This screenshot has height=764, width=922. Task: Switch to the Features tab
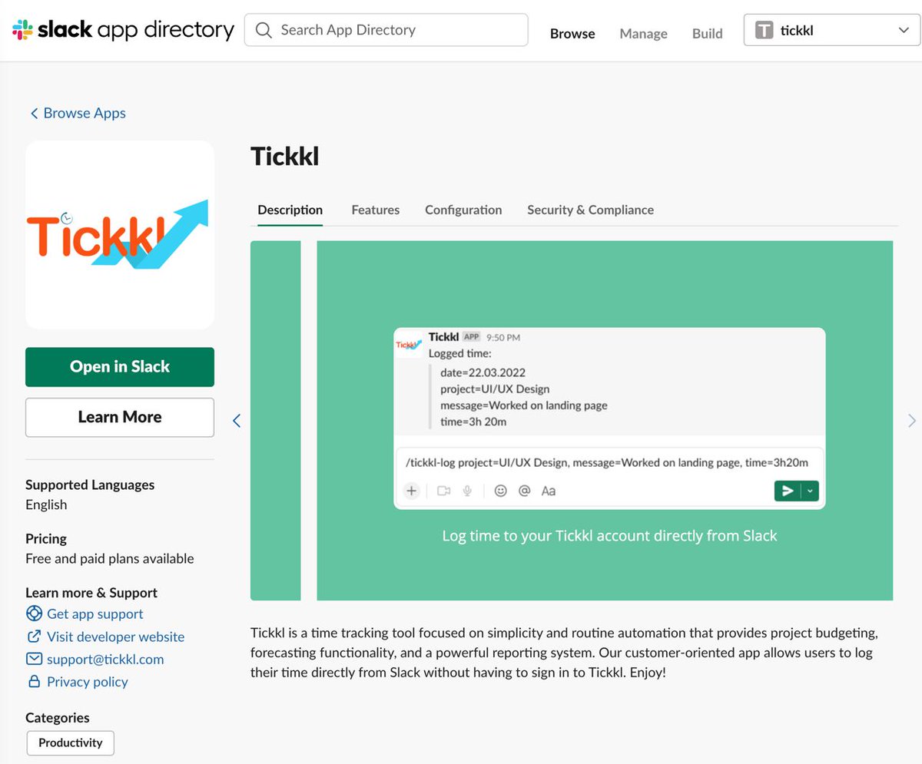[375, 210]
